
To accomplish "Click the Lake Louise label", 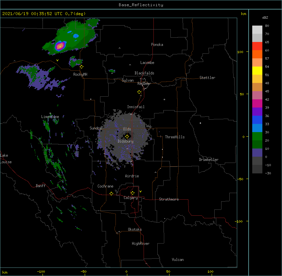I will (6, 159).
